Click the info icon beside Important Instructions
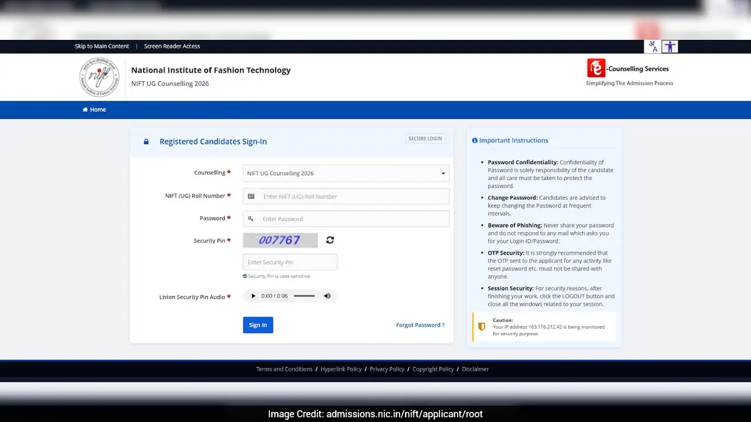The image size is (751, 422). coord(475,141)
